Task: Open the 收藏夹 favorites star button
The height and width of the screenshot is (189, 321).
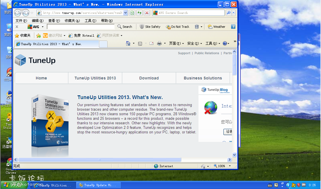Action: tap(23, 36)
